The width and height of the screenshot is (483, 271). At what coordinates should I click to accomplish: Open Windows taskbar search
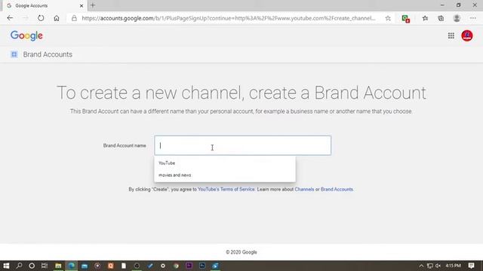[x=19, y=266]
